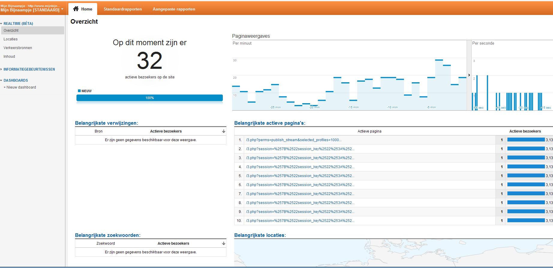Image resolution: width=553 pixels, height=268 pixels.
Task: Go to Inhoud in the sidebar
Action: (9, 57)
